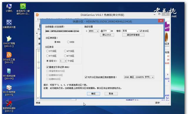This screenshot has width=188, height=114.
Task: Launch 老毛桃PE一键装机 desktop shortcut
Action: coord(23,9)
